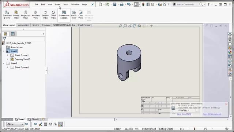234x132 pixels.
Task: Open the dropdown arrow beside New
Action: pos(104,4)
